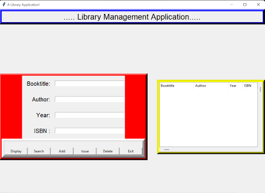265x193 pixels.
Task: Focus the Author input field
Action: coord(90,99)
